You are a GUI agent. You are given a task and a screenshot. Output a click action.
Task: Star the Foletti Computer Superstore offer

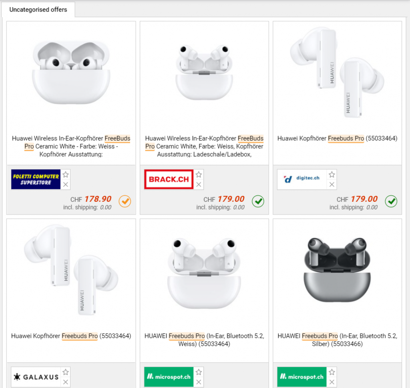click(66, 175)
